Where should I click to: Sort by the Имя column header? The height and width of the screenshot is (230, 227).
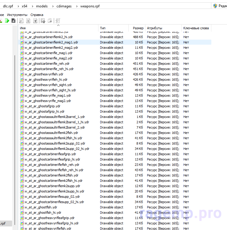[58, 28]
